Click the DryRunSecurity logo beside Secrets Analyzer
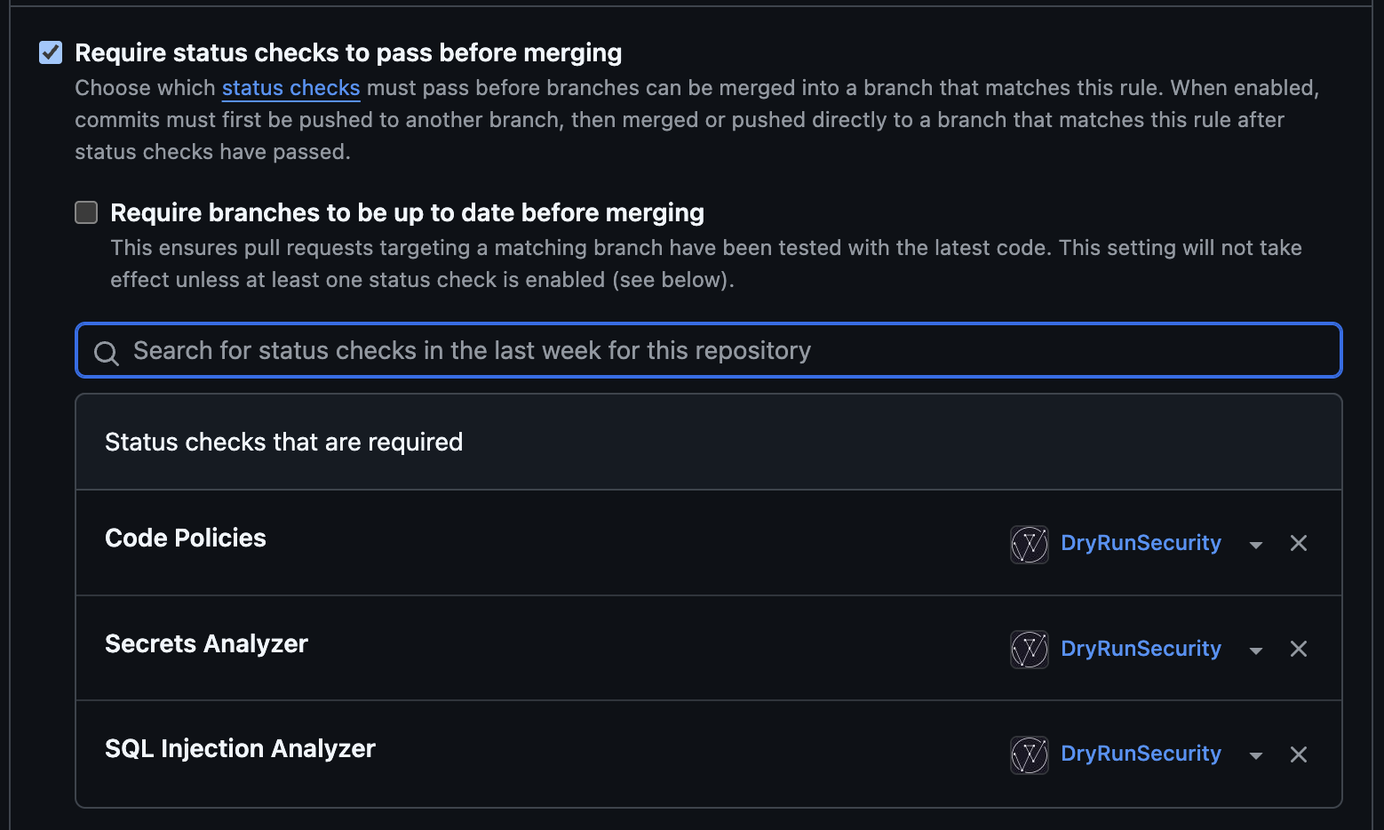Viewport: 1384px width, 830px height. [1029, 650]
